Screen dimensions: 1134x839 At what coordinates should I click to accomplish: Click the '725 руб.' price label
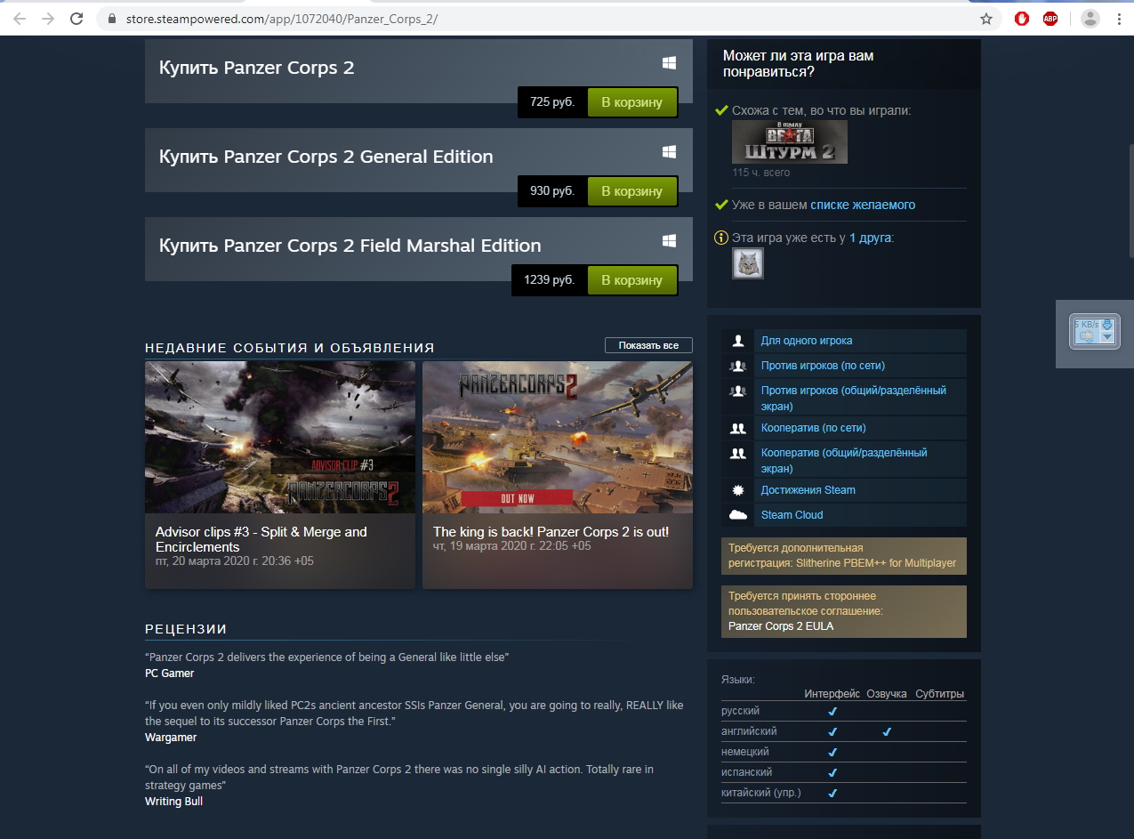[x=552, y=102]
